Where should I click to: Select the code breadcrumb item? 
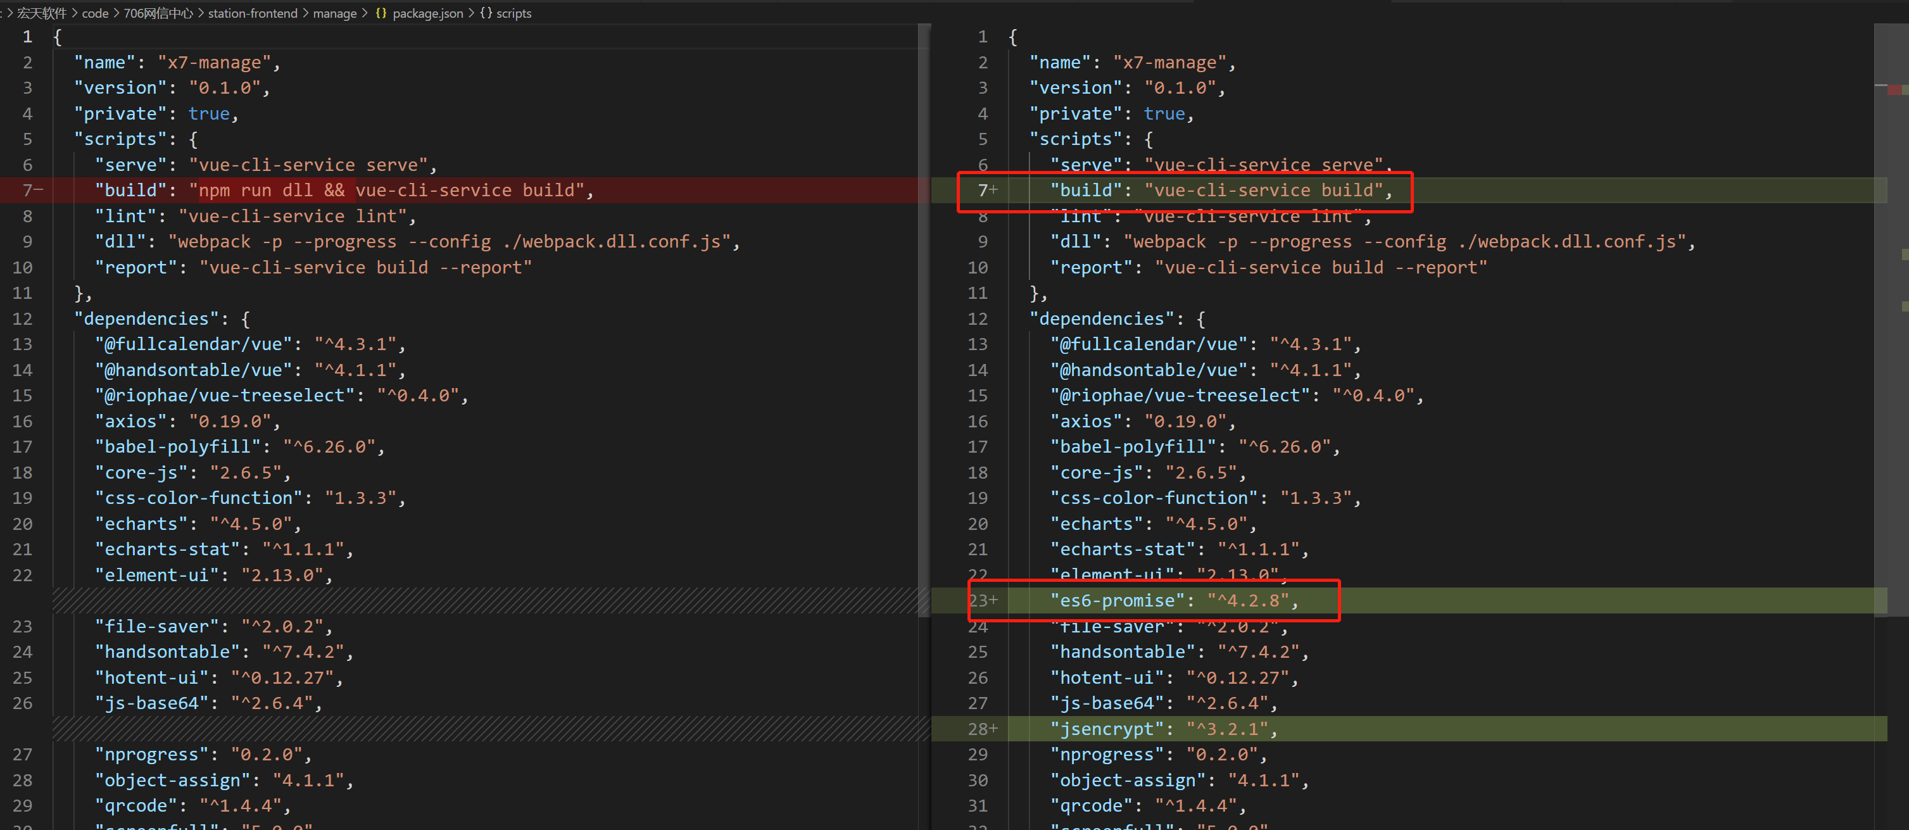(x=95, y=13)
